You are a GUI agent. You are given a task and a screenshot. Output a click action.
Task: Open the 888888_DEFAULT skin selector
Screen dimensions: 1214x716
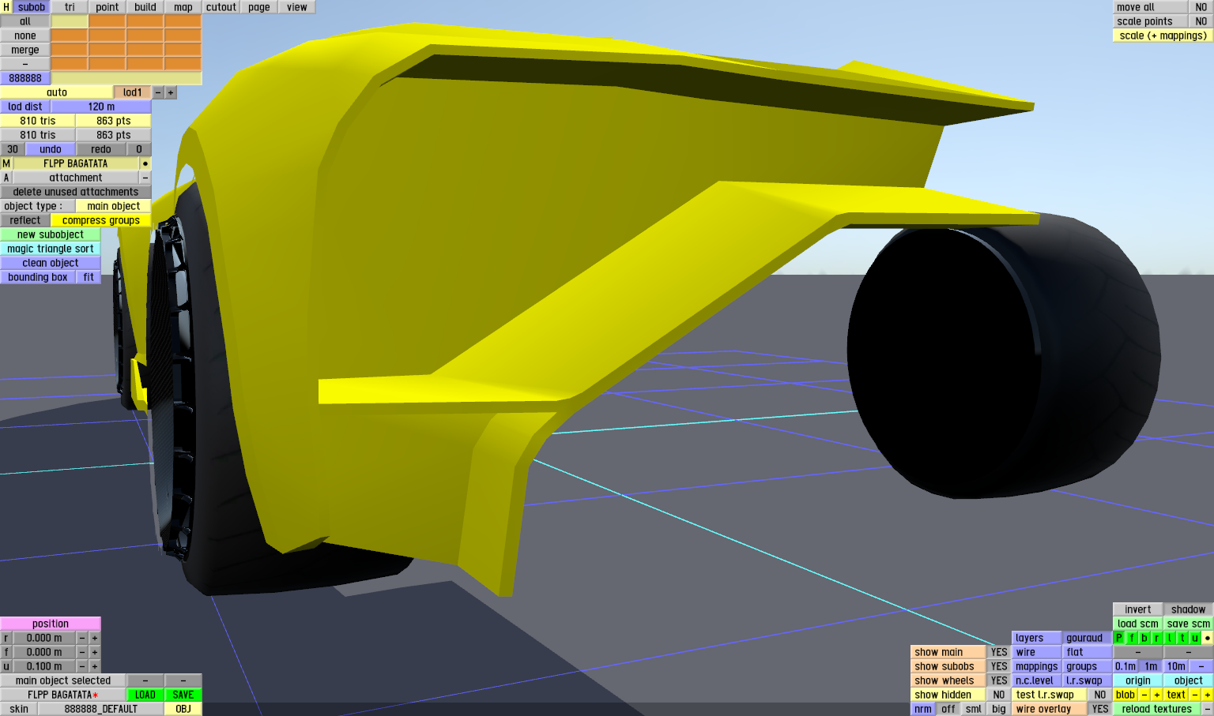101,709
